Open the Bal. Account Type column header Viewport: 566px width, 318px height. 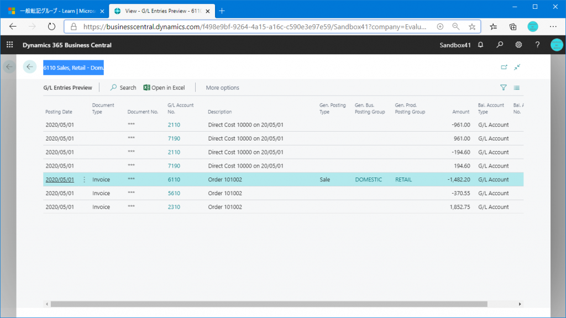(491, 108)
